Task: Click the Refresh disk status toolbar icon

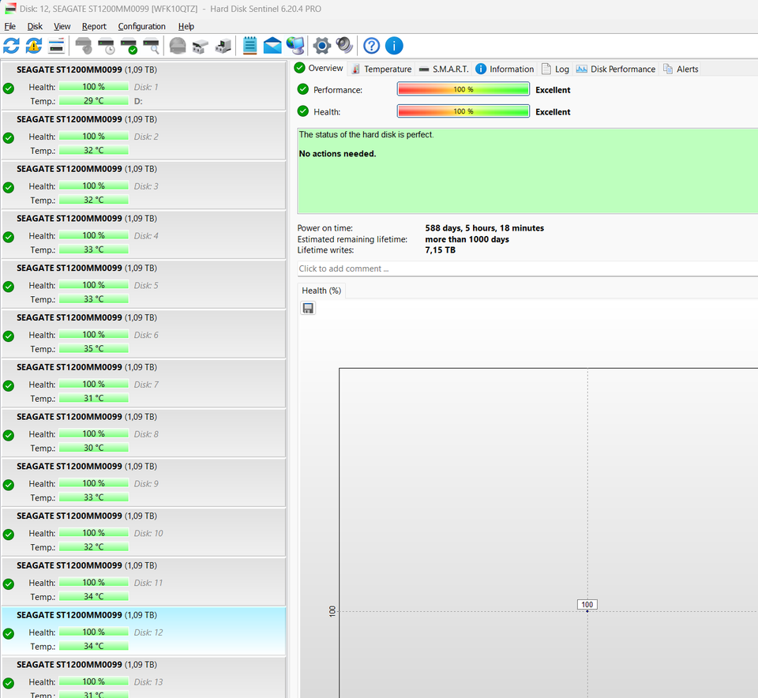Action: (12, 46)
